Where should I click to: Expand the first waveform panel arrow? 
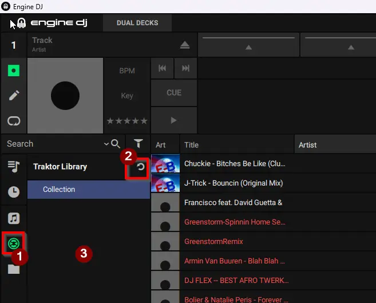tap(248, 46)
